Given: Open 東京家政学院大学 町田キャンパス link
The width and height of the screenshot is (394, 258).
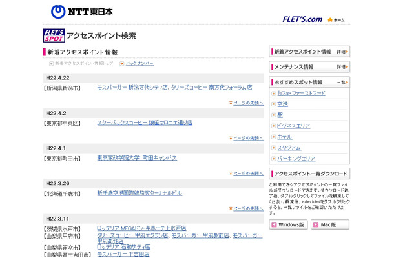Looking at the screenshot, I should tap(137, 158).
